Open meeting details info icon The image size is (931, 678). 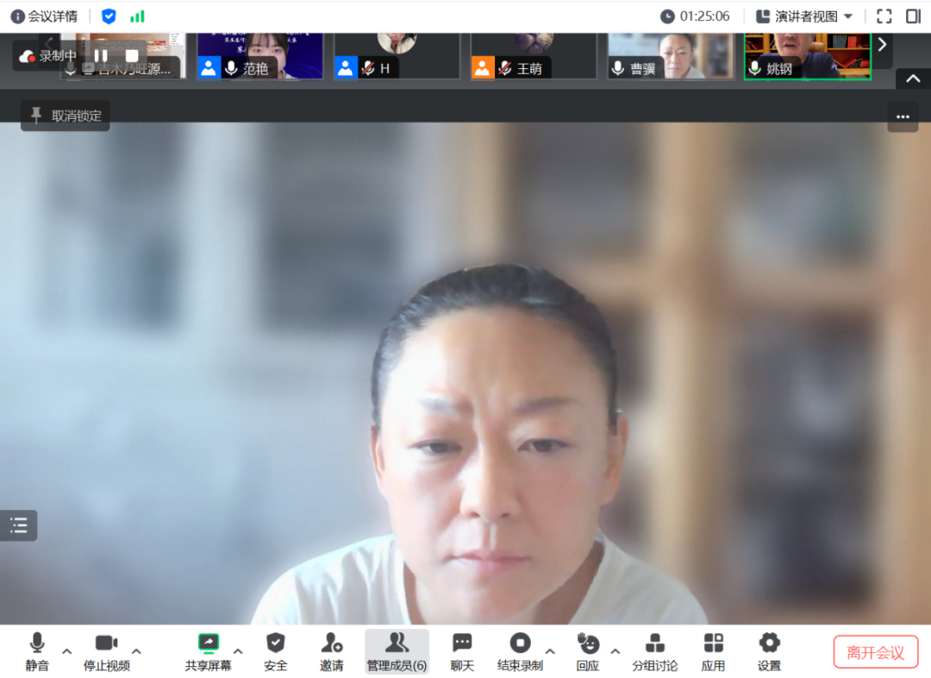pyautogui.click(x=18, y=16)
